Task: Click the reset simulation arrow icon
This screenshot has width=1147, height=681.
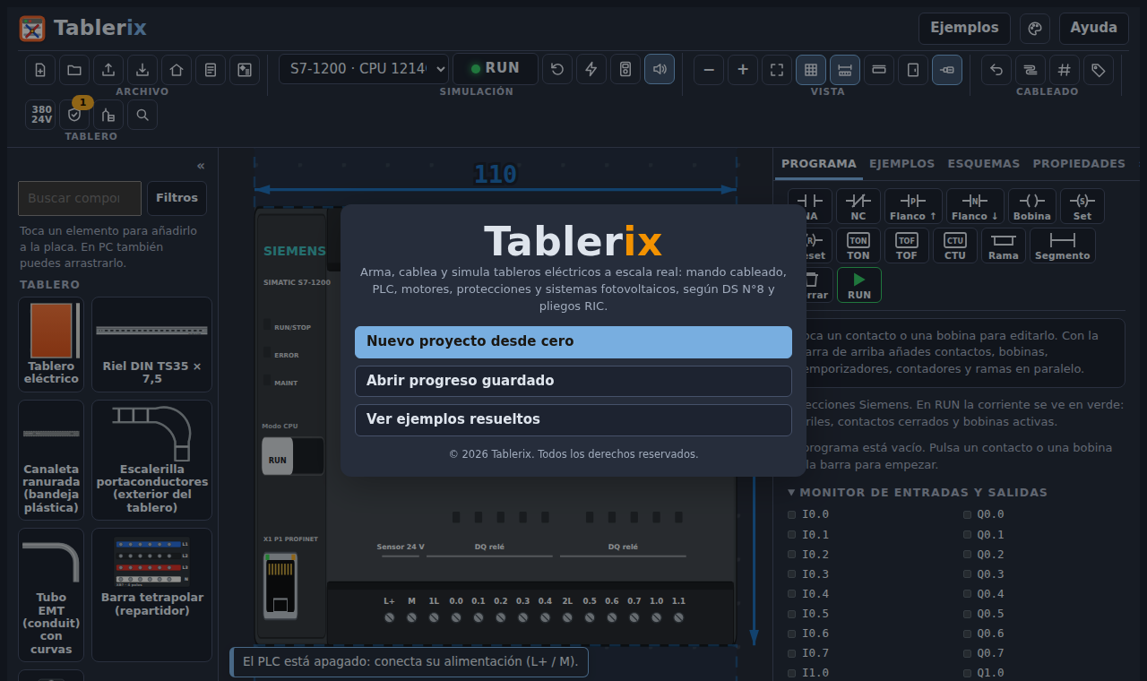Action: (x=557, y=69)
